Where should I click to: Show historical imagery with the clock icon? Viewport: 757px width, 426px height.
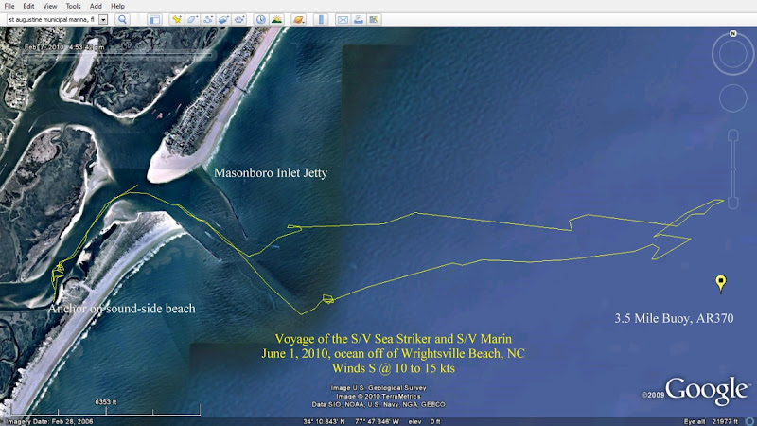click(x=261, y=19)
